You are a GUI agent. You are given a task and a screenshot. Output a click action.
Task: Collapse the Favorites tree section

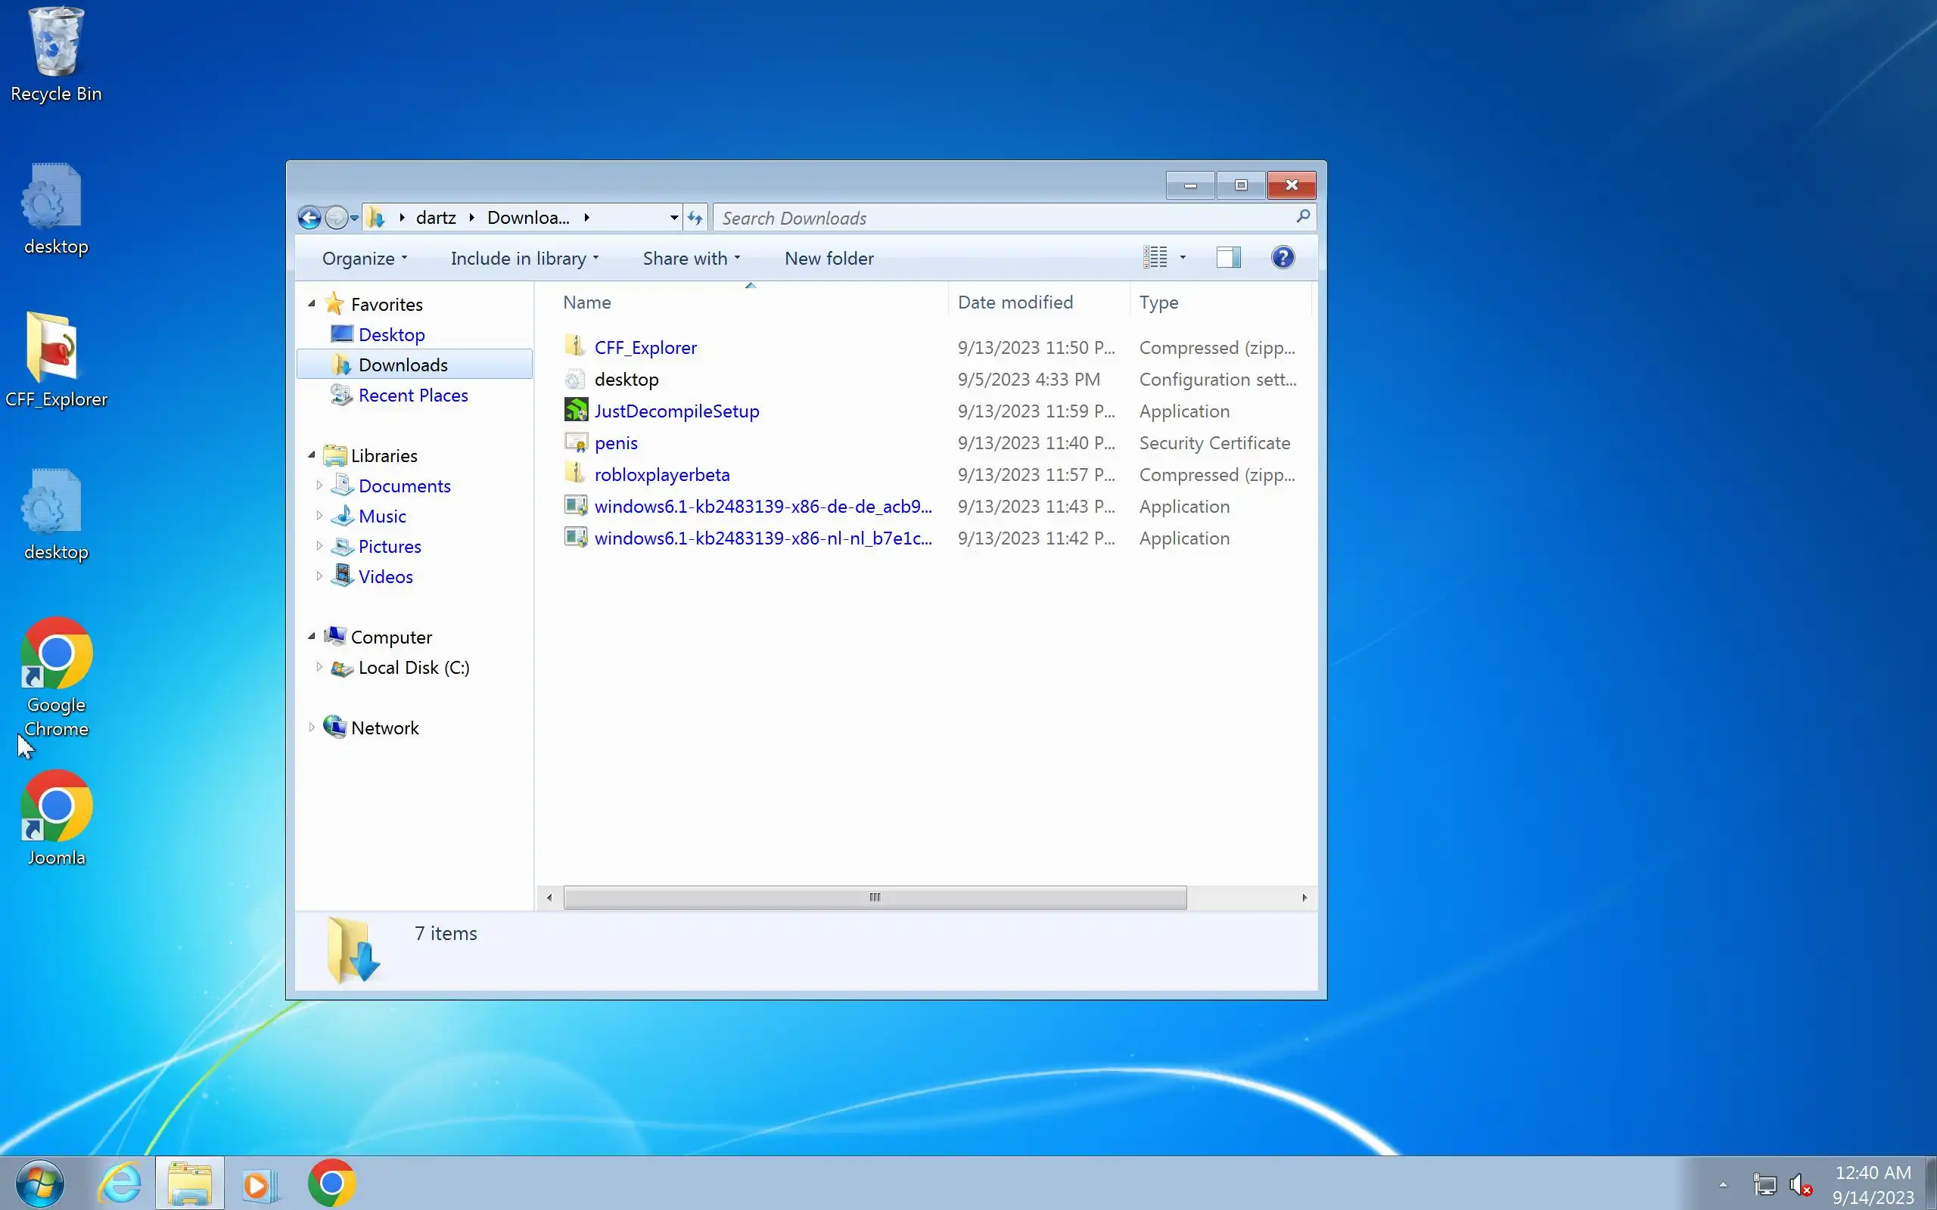pyautogui.click(x=312, y=303)
